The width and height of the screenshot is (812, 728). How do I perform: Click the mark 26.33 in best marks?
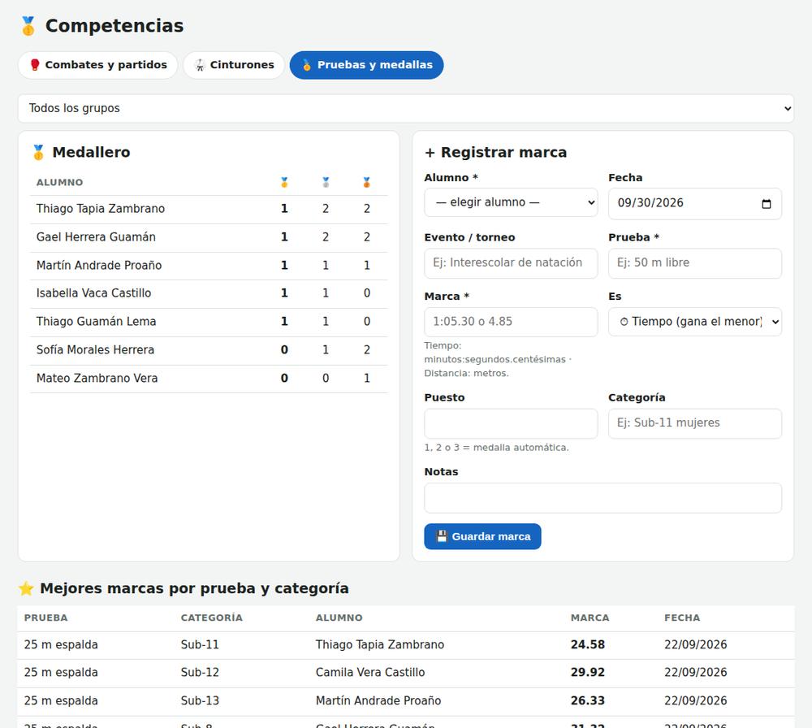click(588, 701)
